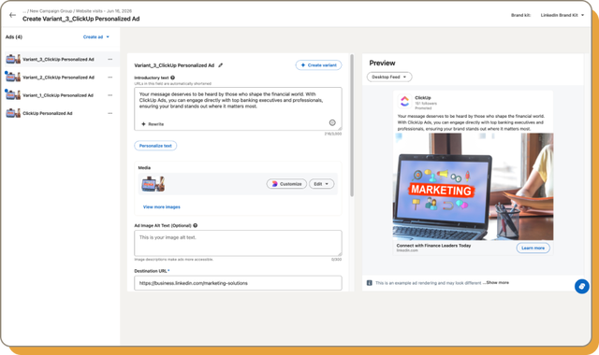Open the Desktop Feed preview dropdown
599x355 pixels.
(389, 77)
